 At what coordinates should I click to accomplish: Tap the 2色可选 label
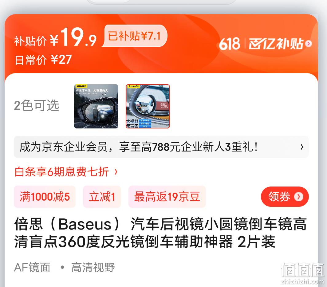point(37,105)
